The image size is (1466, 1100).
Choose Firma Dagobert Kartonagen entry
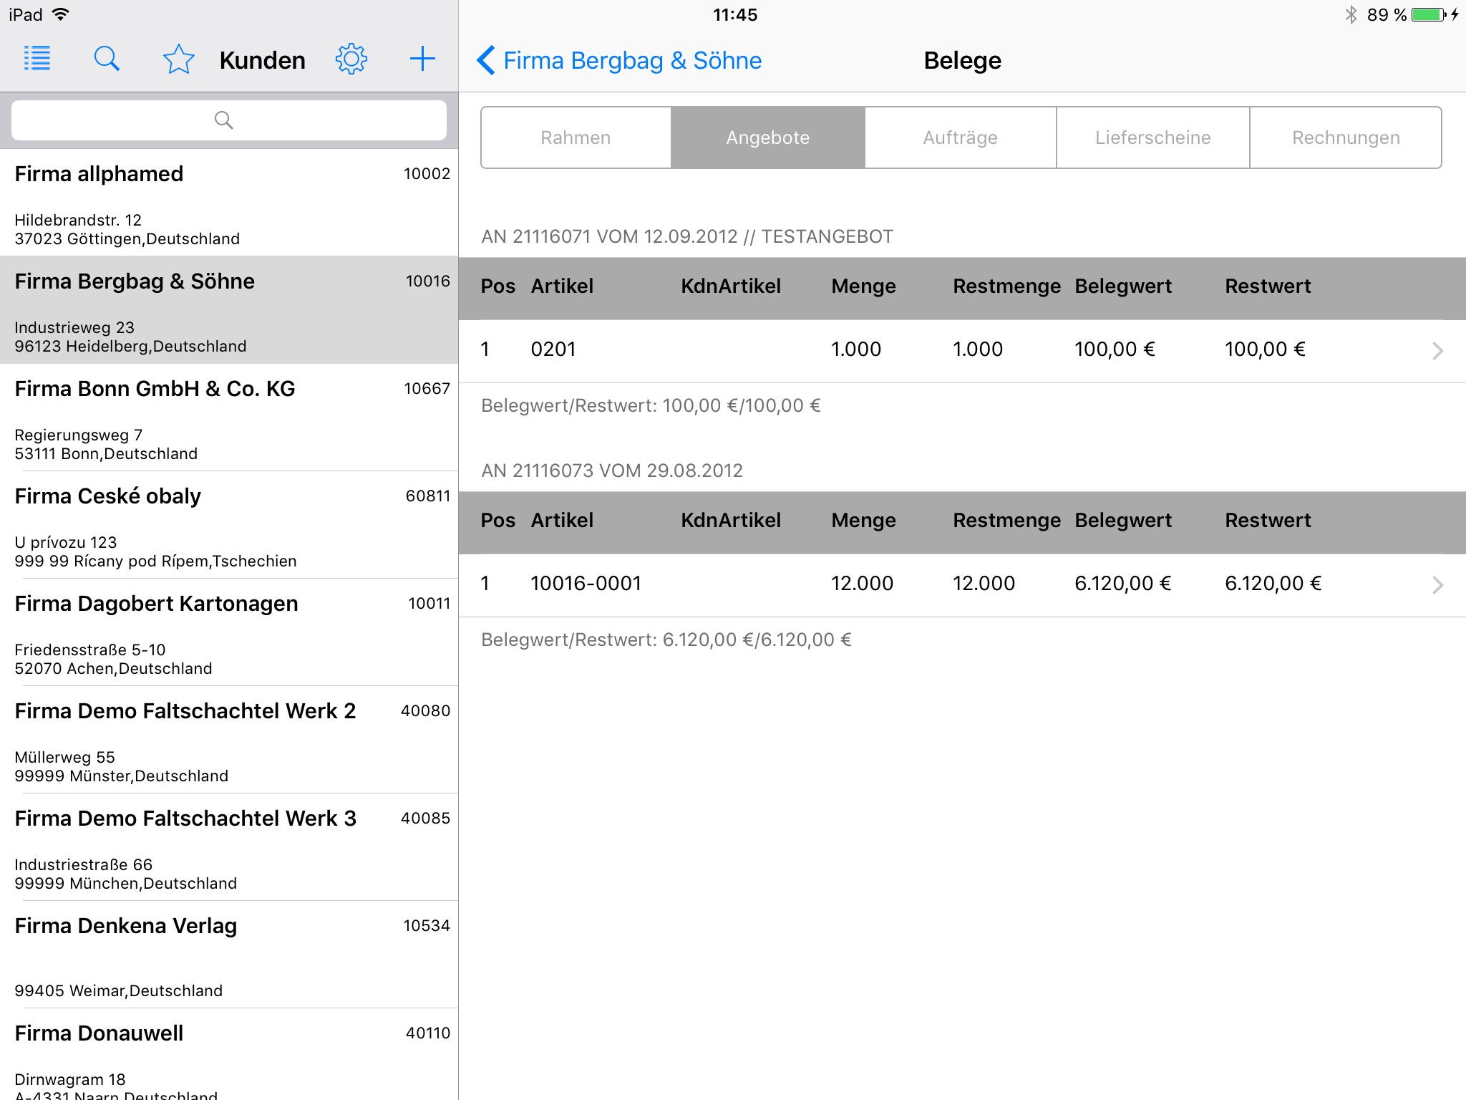(229, 633)
